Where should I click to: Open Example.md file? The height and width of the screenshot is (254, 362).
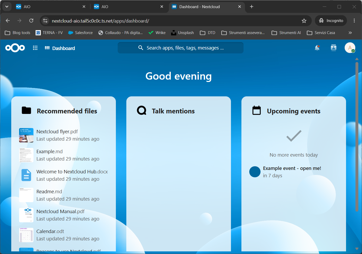(x=64, y=155)
